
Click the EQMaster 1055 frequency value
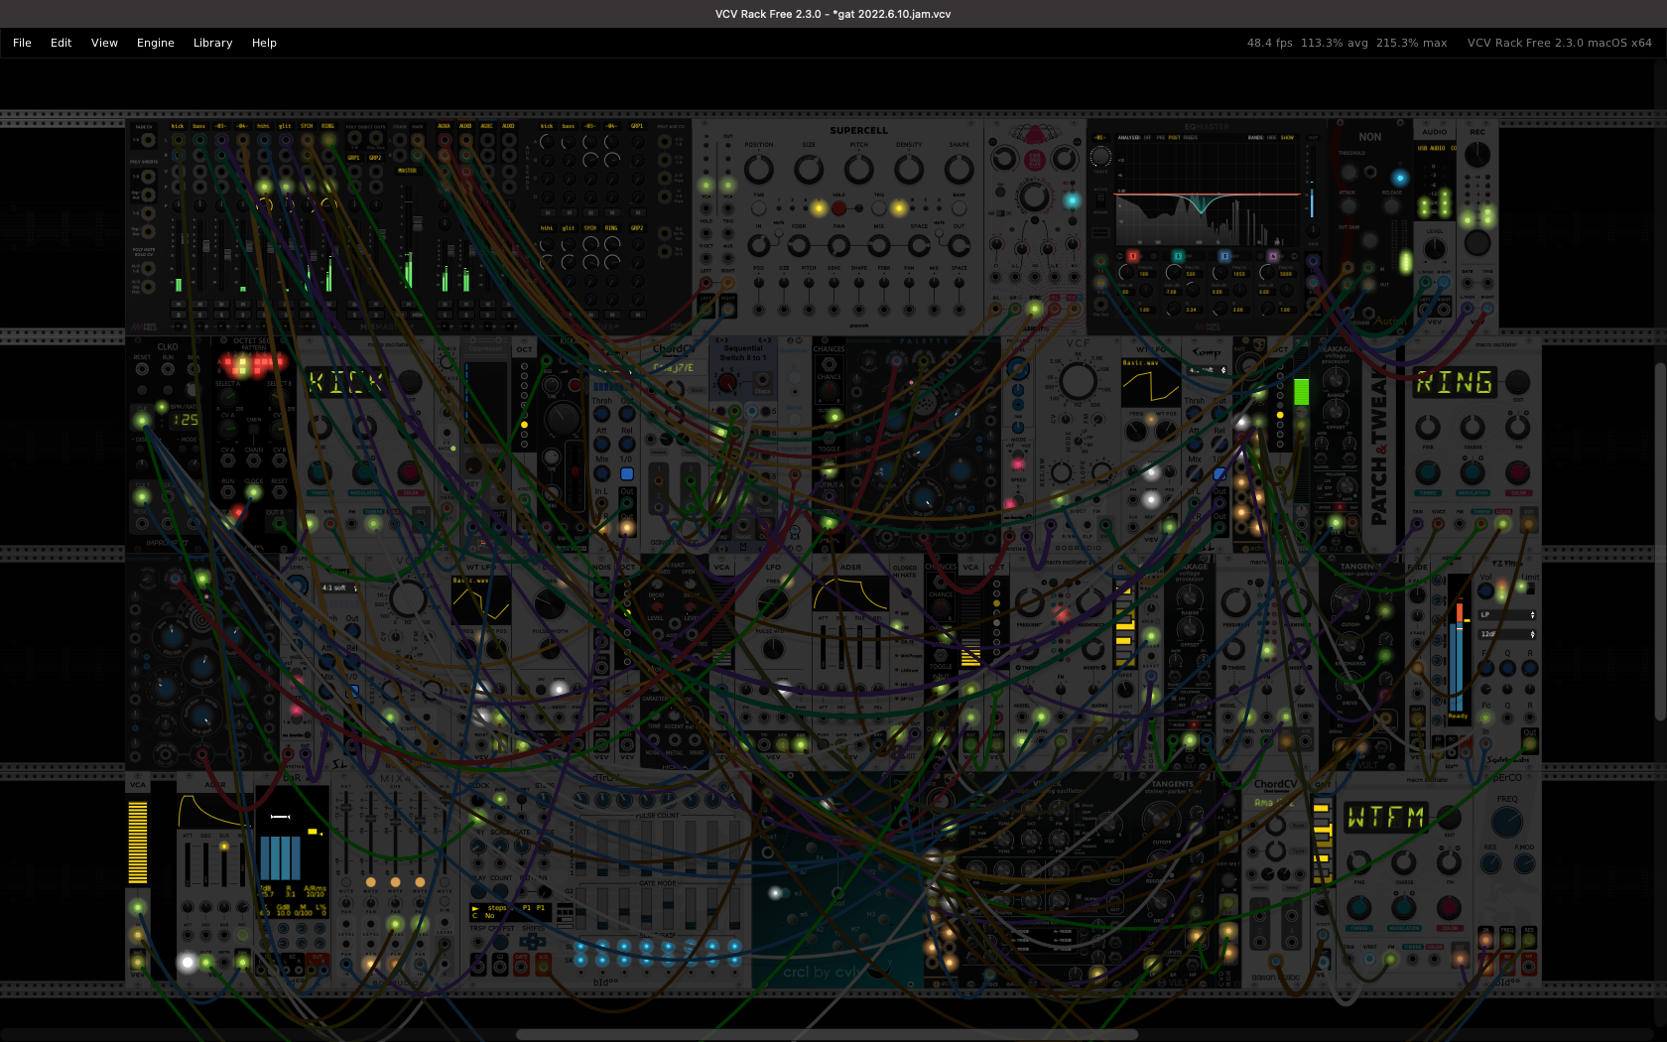(x=1239, y=275)
